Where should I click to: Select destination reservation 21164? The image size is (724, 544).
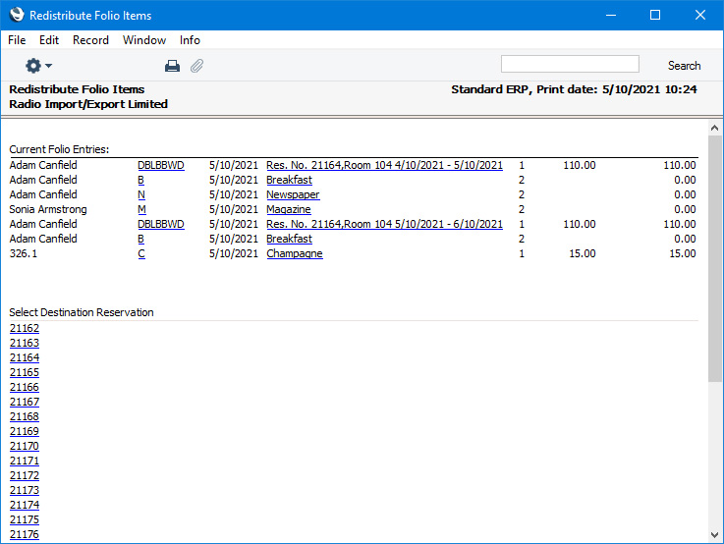pos(25,357)
